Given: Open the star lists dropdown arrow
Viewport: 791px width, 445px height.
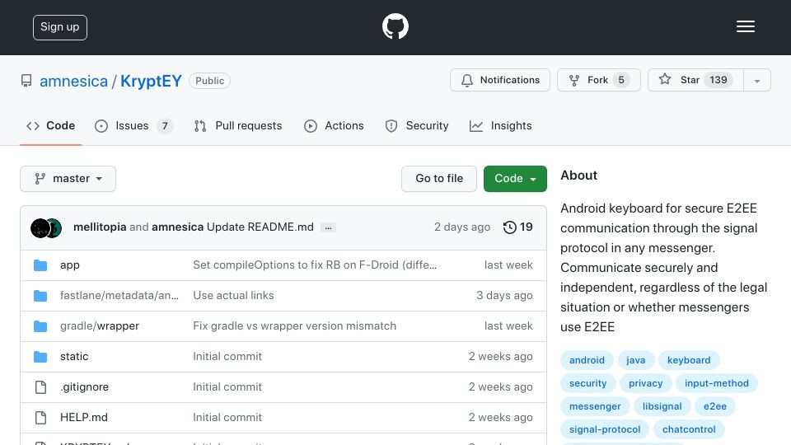Looking at the screenshot, I should point(756,80).
